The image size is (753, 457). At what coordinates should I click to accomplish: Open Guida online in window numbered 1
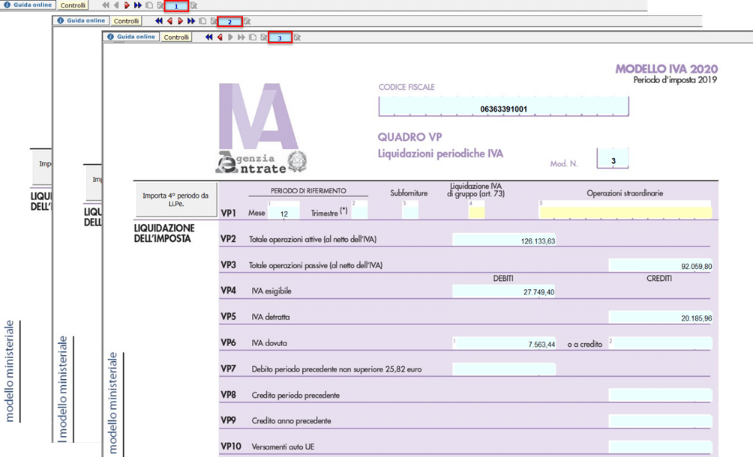[28, 4]
